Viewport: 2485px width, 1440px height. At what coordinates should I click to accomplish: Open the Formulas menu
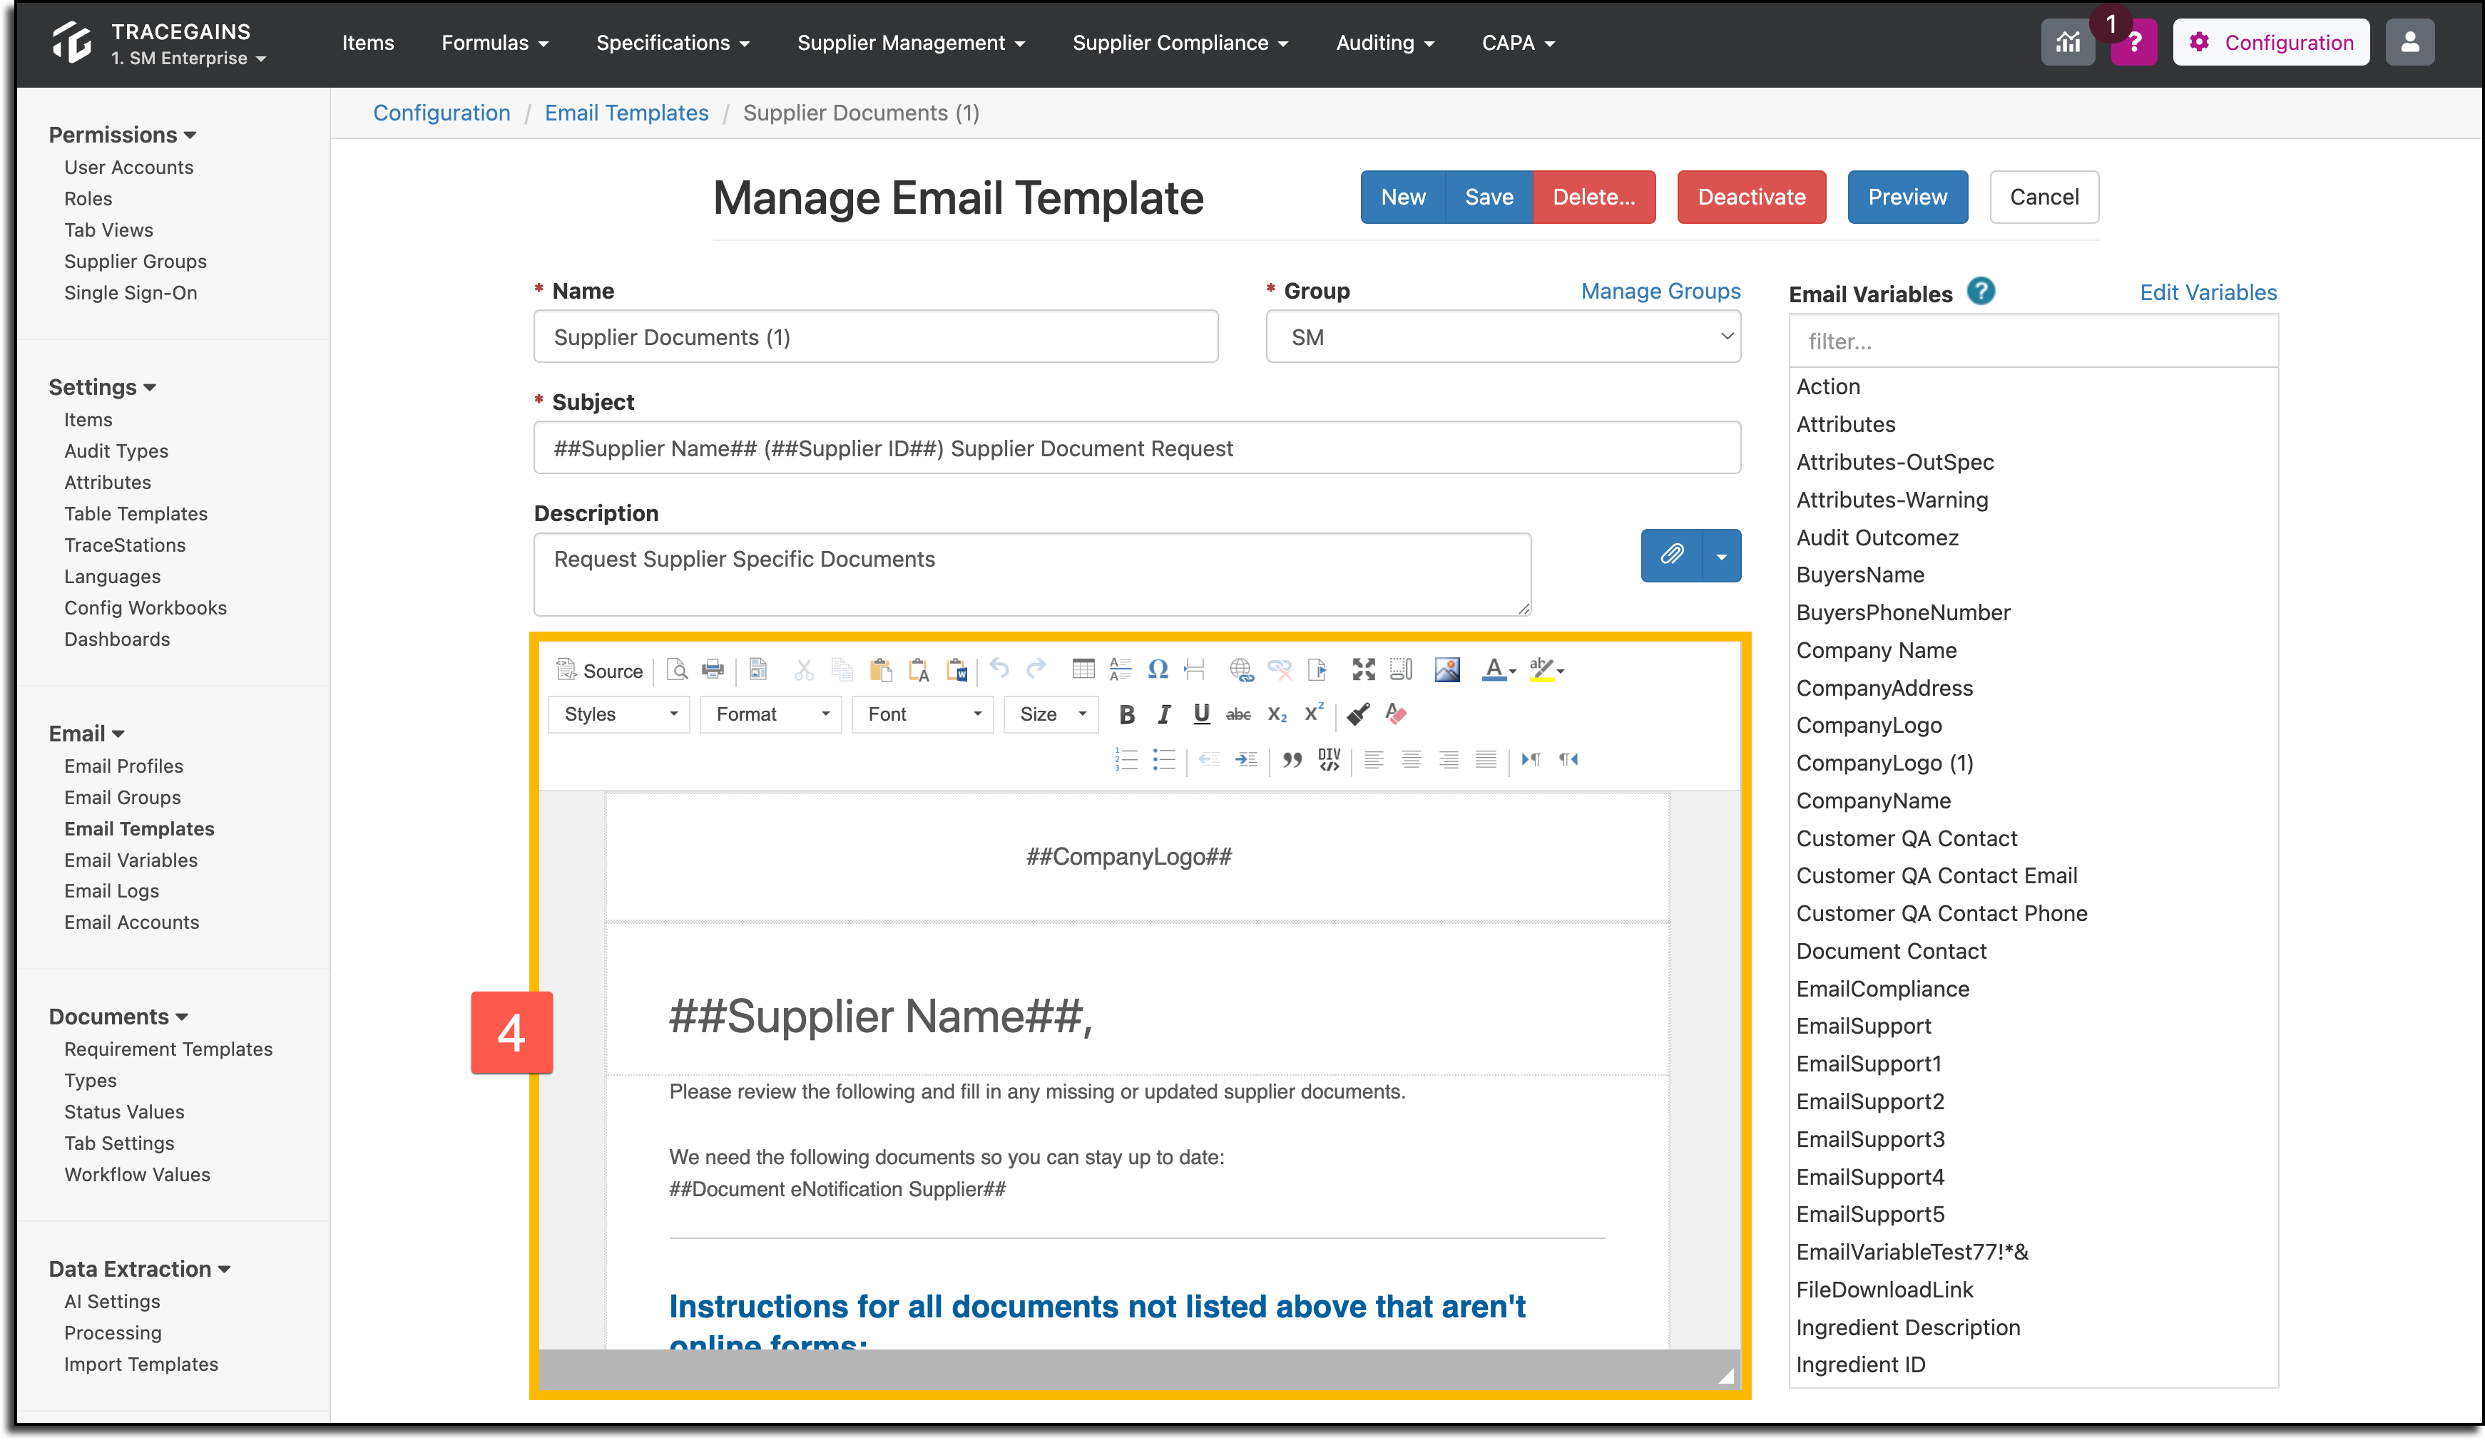pos(495,42)
